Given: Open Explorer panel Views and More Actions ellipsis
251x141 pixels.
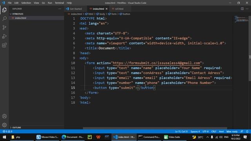Looking at the screenshot, I should (x=60, y=9).
